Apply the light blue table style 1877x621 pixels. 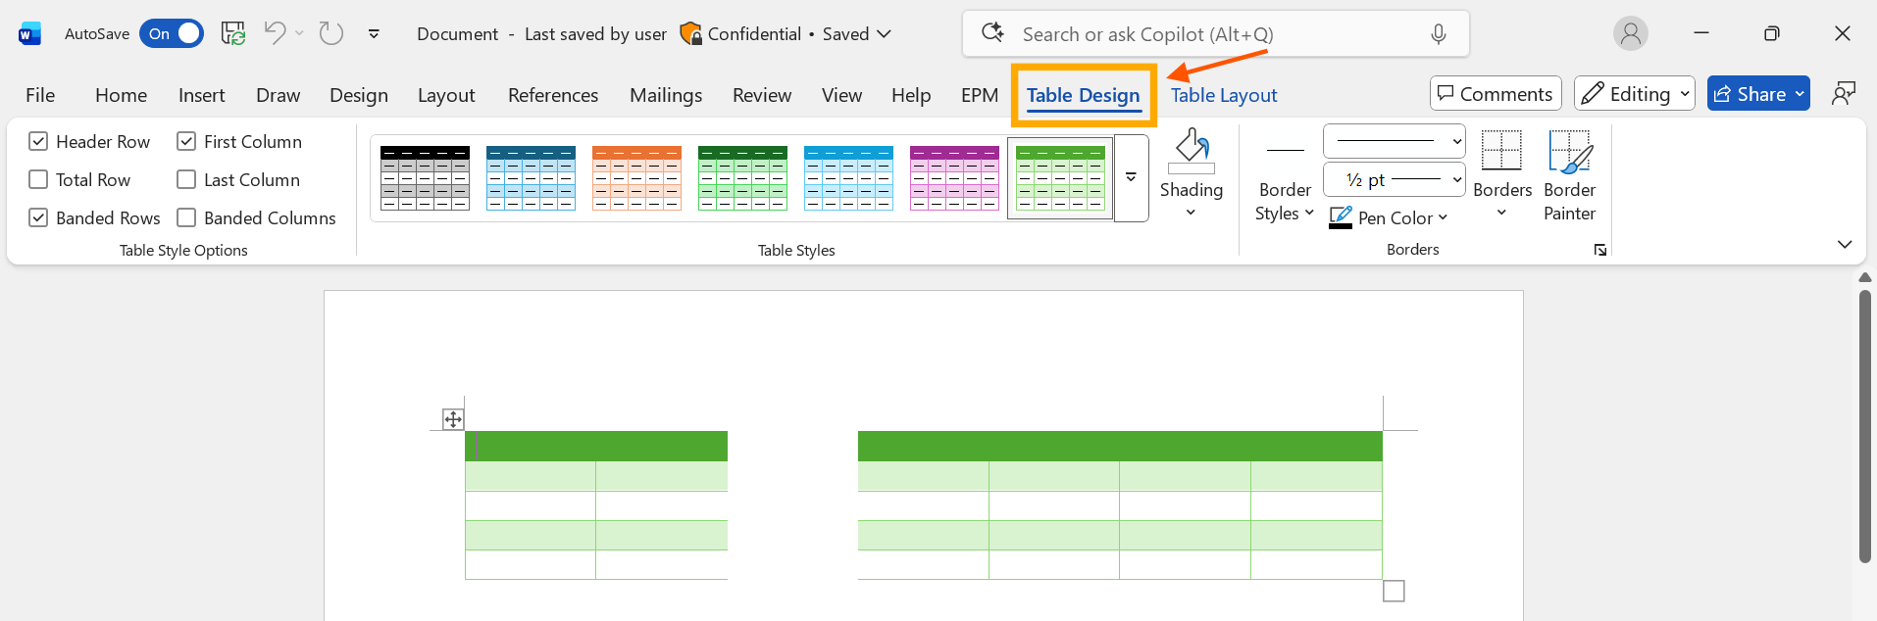pos(848,178)
